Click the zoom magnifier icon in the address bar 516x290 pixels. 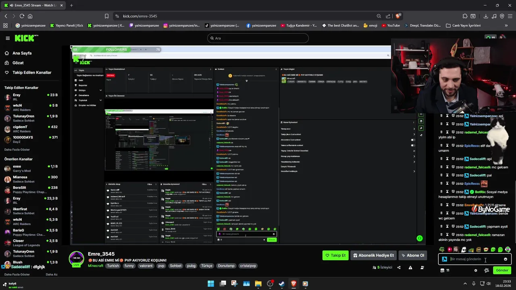pyautogui.click(x=379, y=16)
